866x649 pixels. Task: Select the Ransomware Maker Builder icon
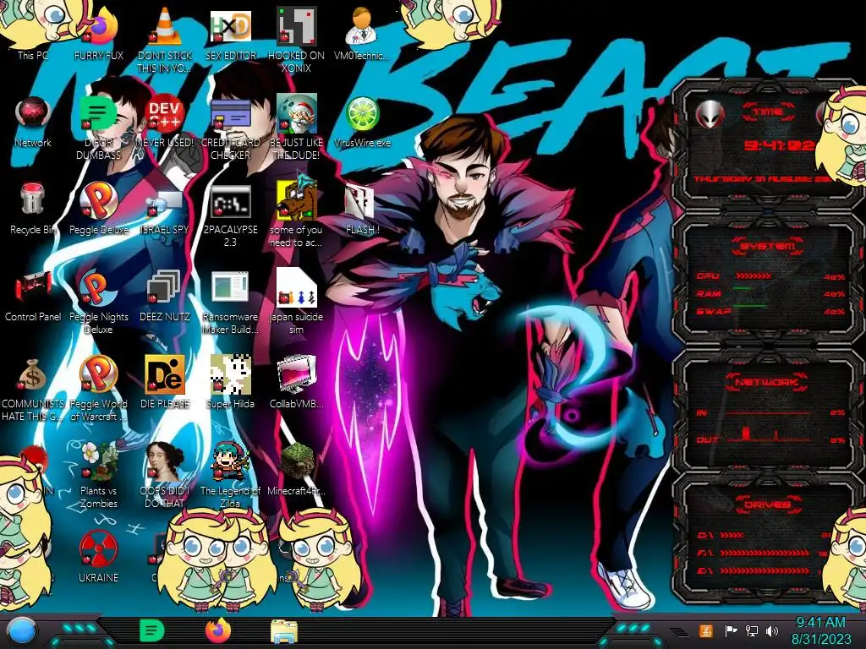230,303
